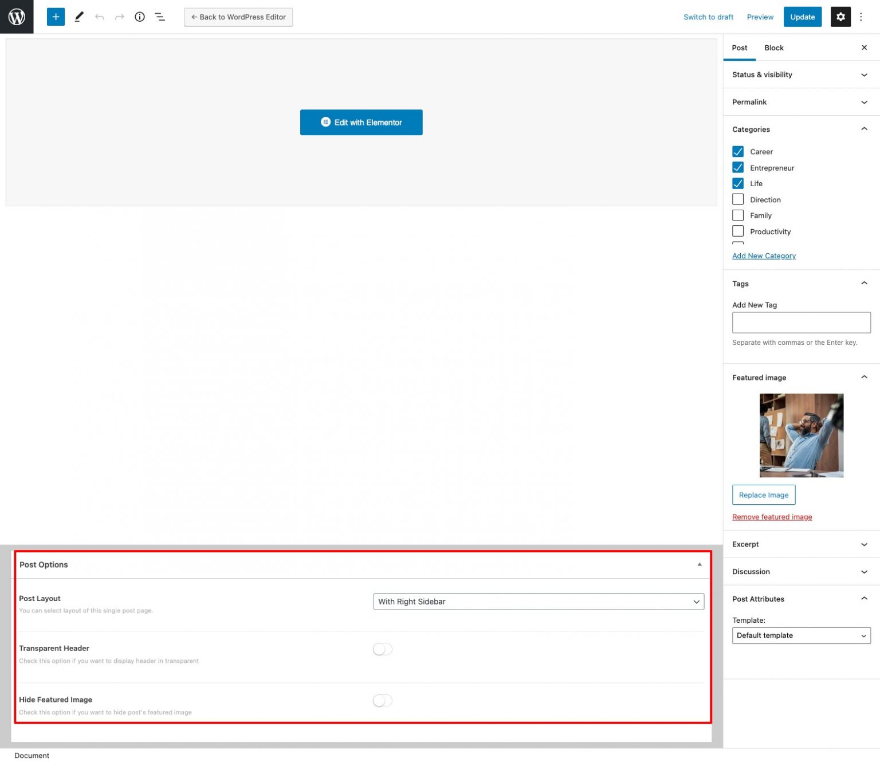Click the Edit with Elementor button
The width and height of the screenshot is (880, 762).
361,122
